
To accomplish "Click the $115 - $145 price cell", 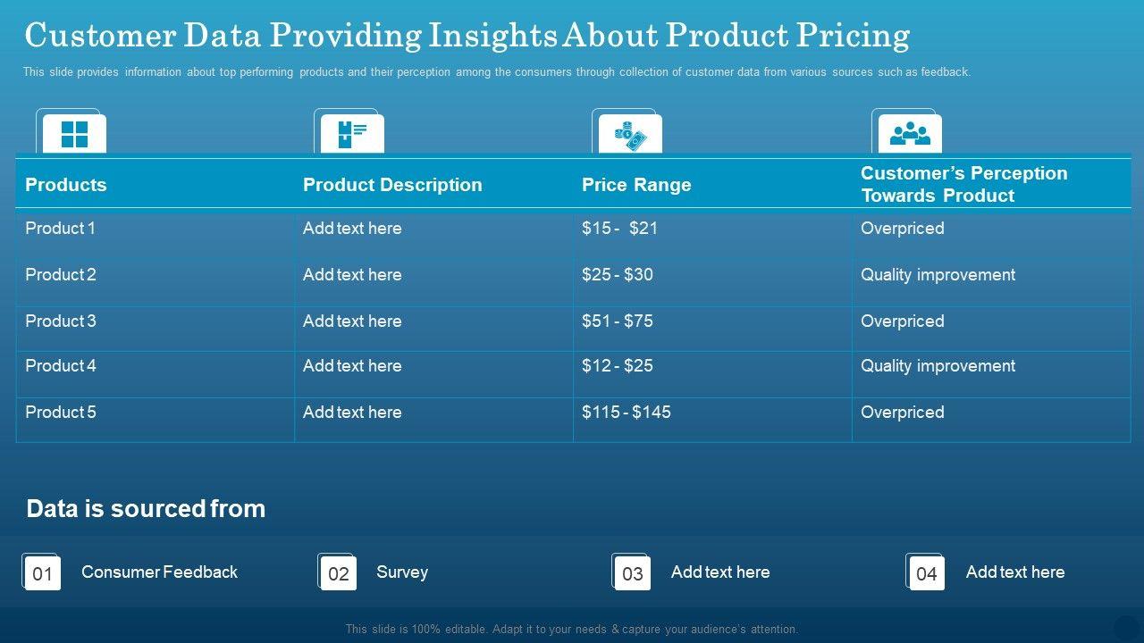I will pos(627,413).
